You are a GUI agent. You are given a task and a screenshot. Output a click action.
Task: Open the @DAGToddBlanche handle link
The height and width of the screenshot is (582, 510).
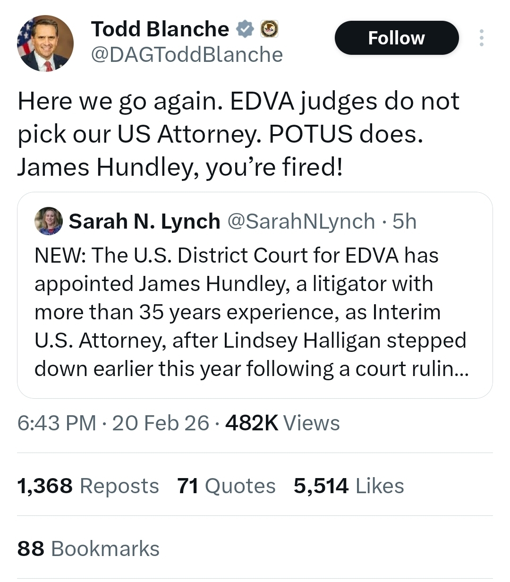tap(187, 55)
